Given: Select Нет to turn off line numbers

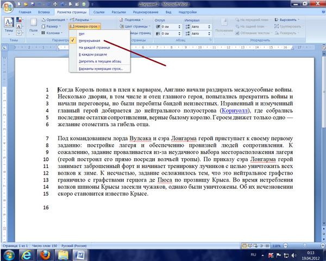Looking at the screenshot, I should click(100, 34).
